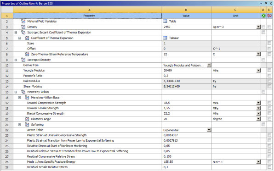Collapse the Menetrey-Willam Base subgroup
The width and height of the screenshot is (274, 171).
point(20,98)
